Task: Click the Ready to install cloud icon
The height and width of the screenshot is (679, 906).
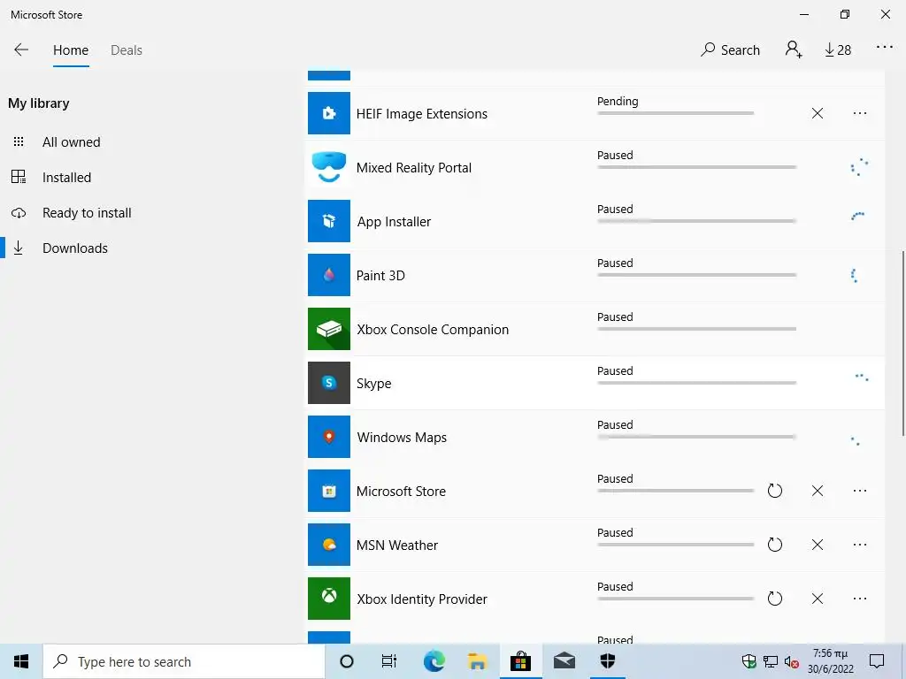Action: [x=19, y=213]
